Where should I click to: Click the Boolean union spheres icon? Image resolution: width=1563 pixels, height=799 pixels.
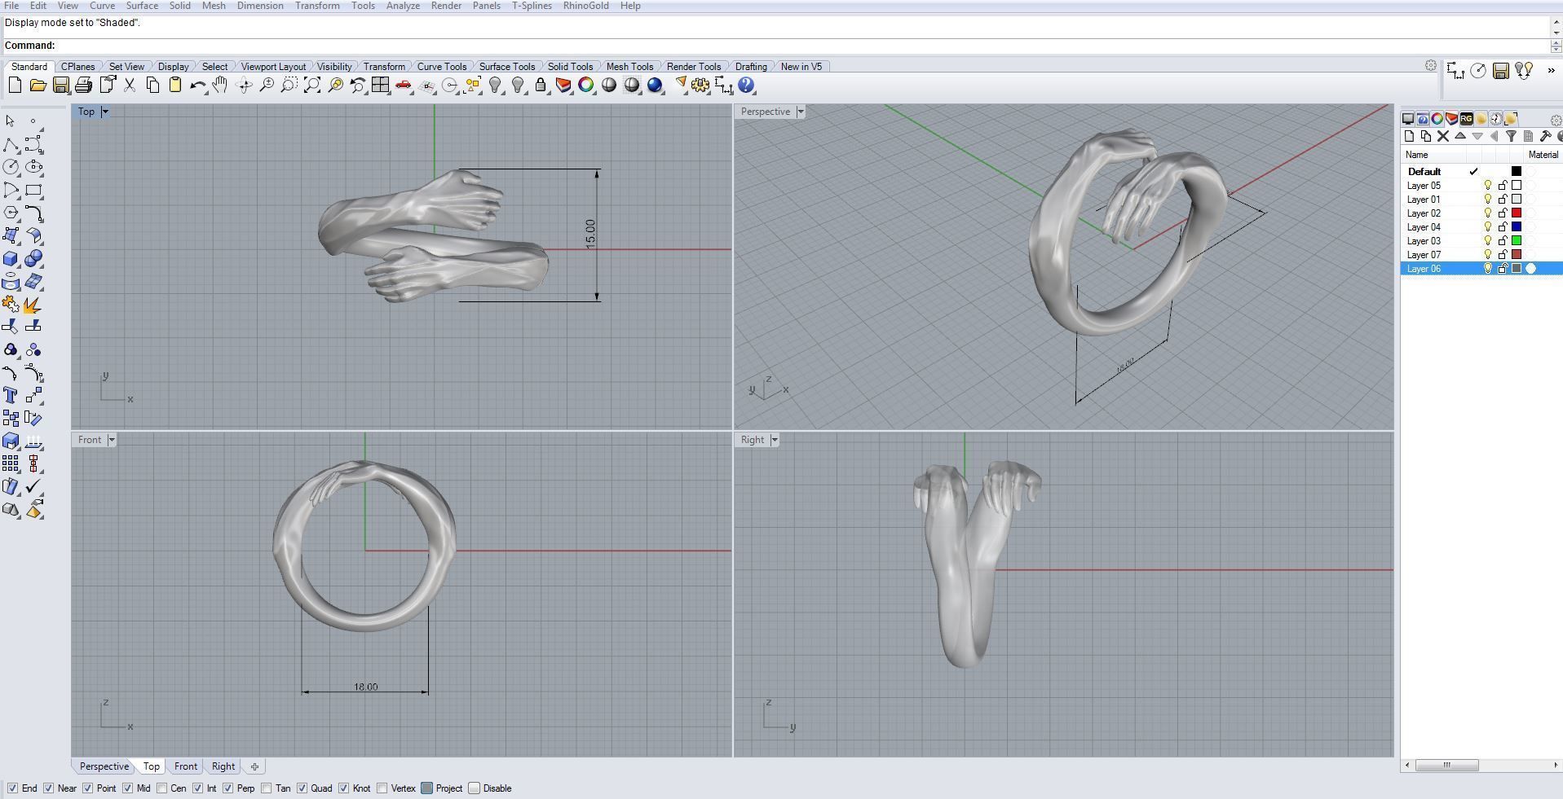(x=33, y=259)
